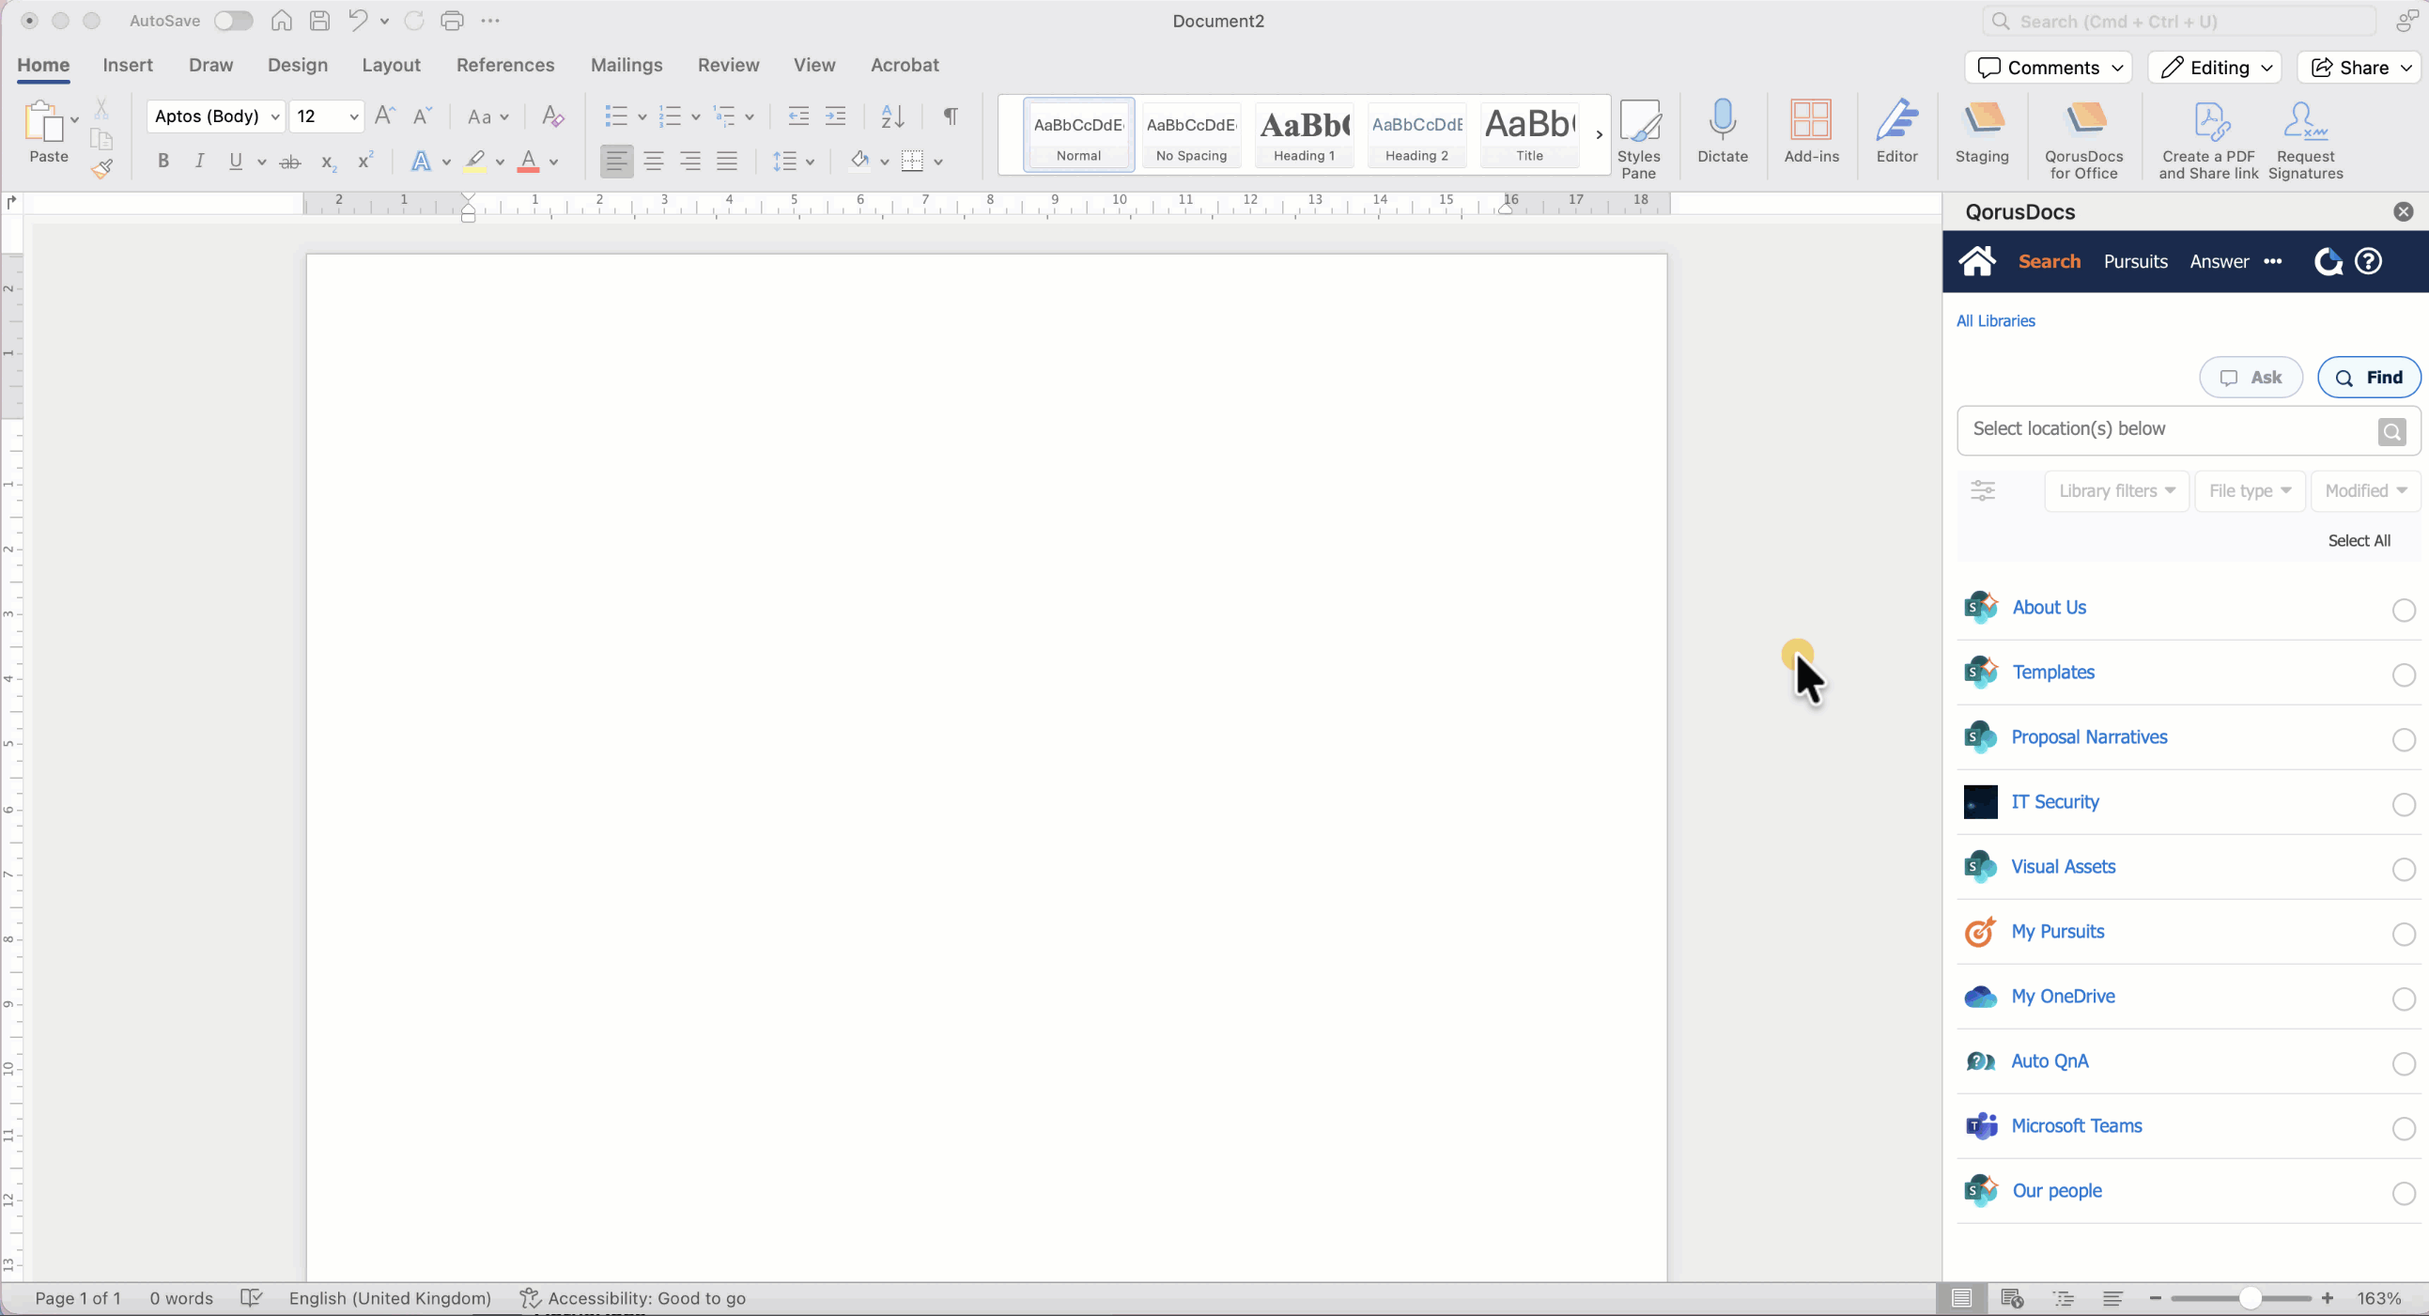Image resolution: width=2429 pixels, height=1316 pixels.
Task: Click the Format Painter brush
Action: (101, 169)
